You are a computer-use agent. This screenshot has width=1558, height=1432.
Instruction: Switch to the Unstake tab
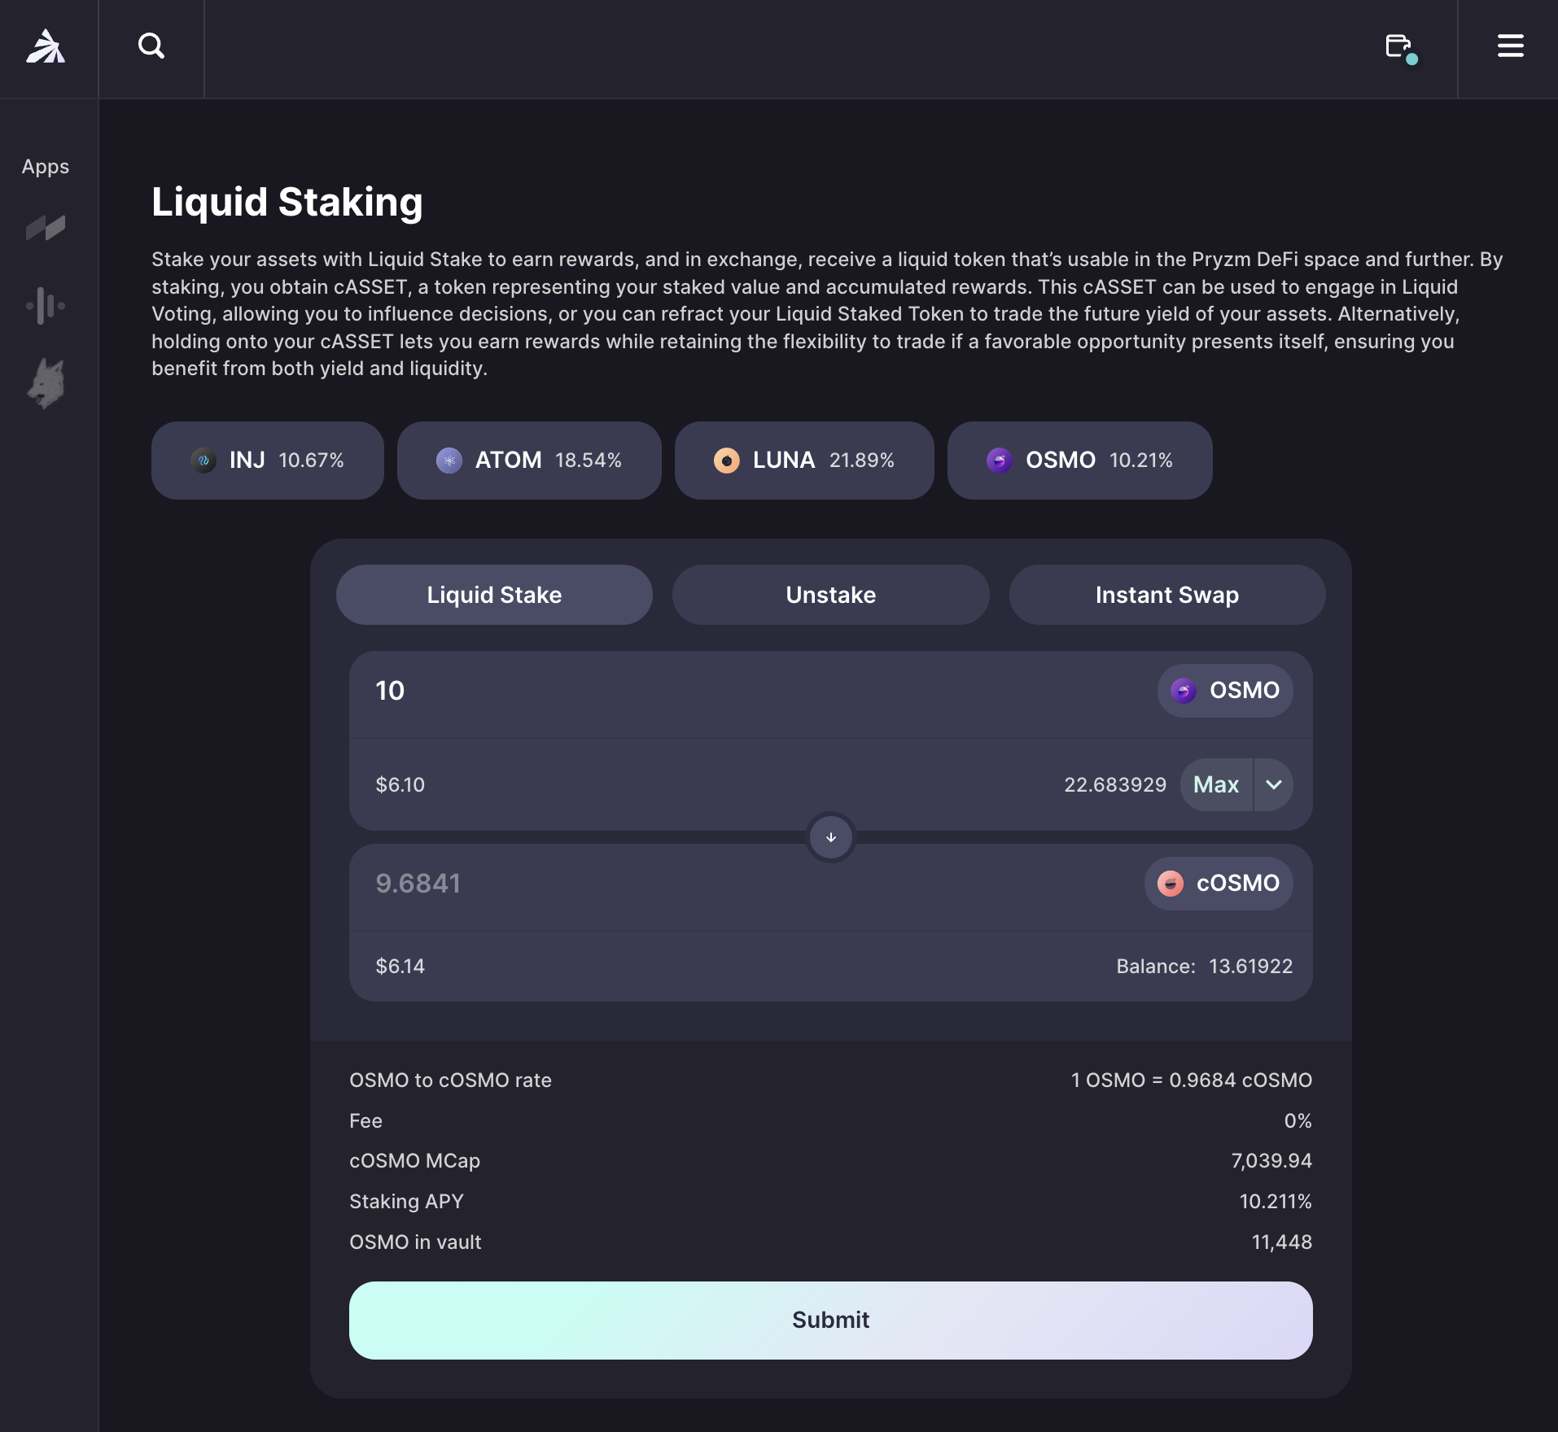[831, 595]
